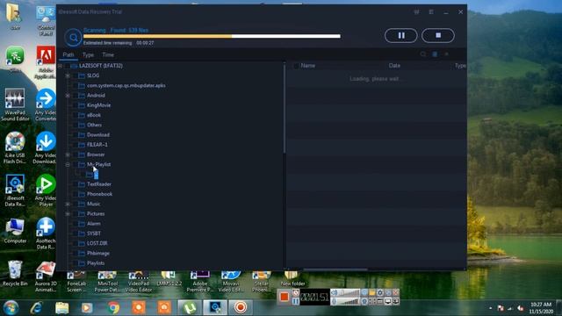Open Any Video Player desktop icon
Screen dimensions: 562x316
pyautogui.click(x=46, y=190)
